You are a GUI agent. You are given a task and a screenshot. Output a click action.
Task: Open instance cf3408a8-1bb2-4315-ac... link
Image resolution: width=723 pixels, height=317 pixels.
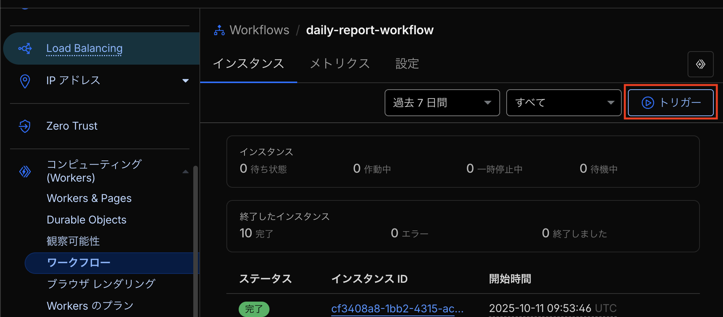click(397, 309)
